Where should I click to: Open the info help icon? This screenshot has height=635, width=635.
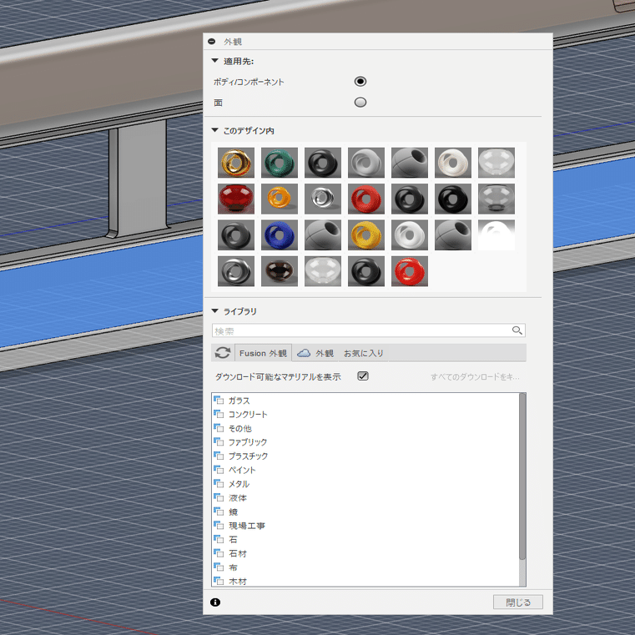tap(215, 602)
